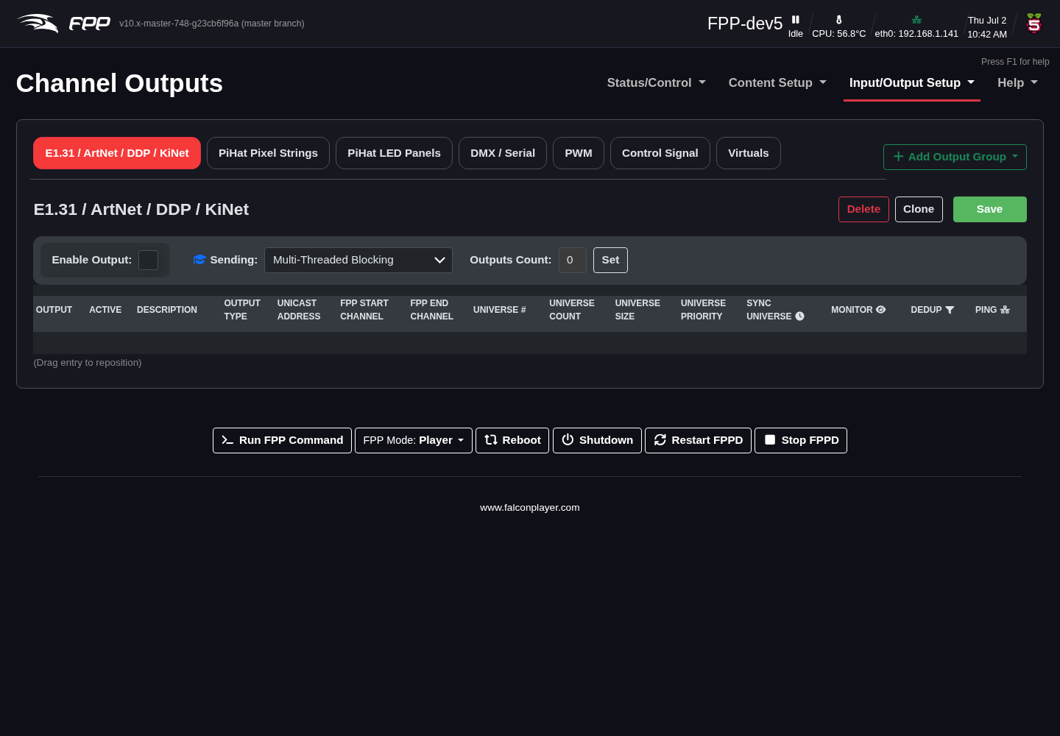This screenshot has width=1060, height=736.
Task: Open the FPP Mode: Player dropdown
Action: click(414, 440)
